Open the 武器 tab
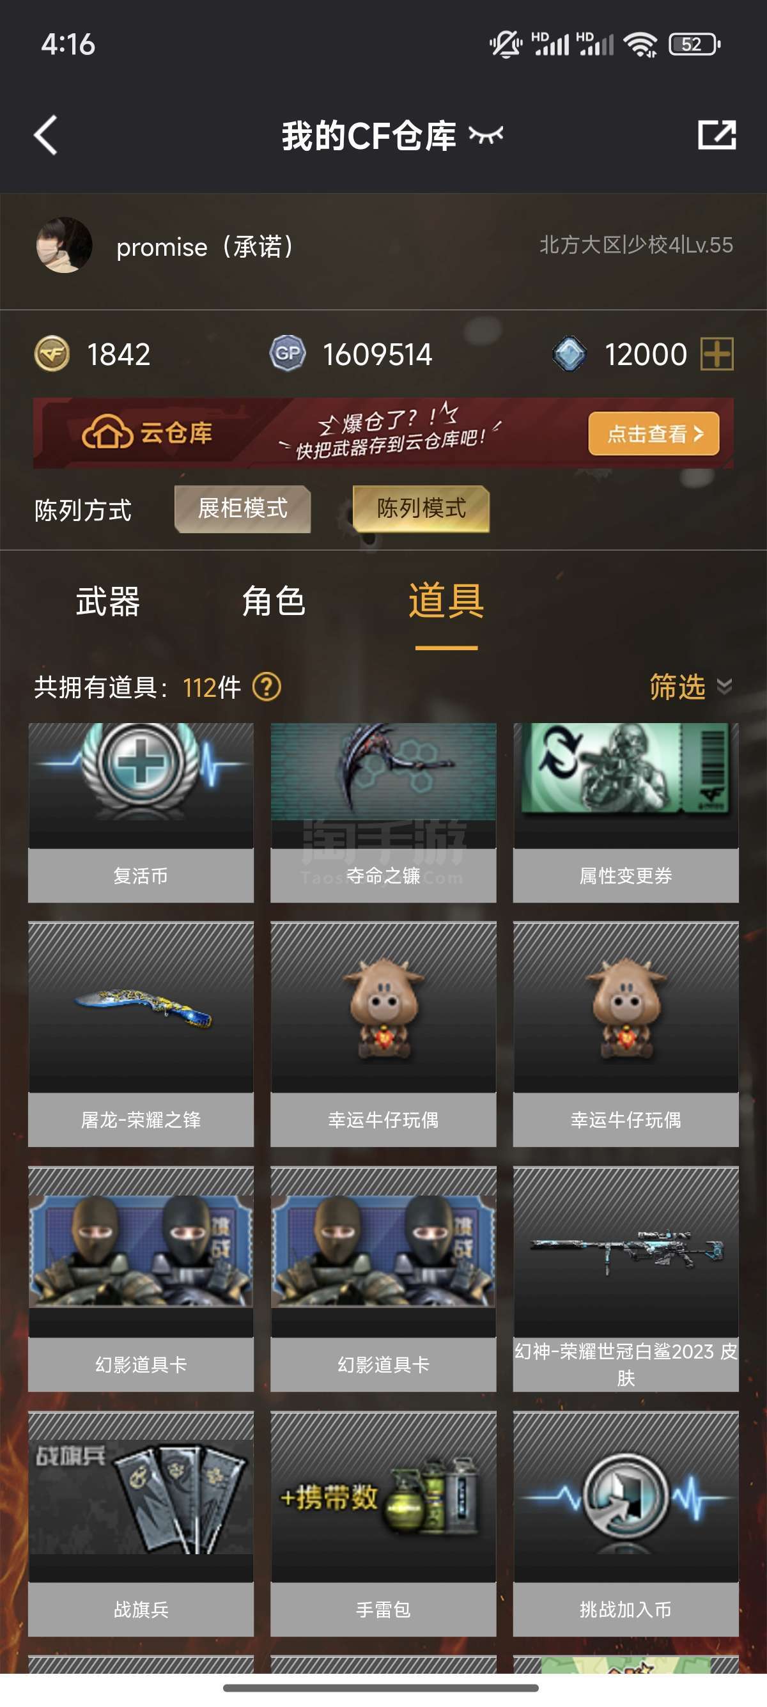 point(107,602)
